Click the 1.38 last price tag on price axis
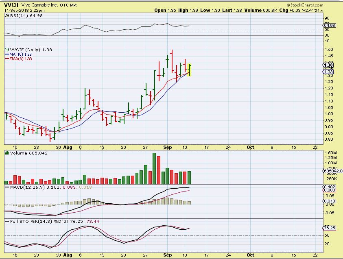This screenshot has height=259, width=343. point(328,65)
